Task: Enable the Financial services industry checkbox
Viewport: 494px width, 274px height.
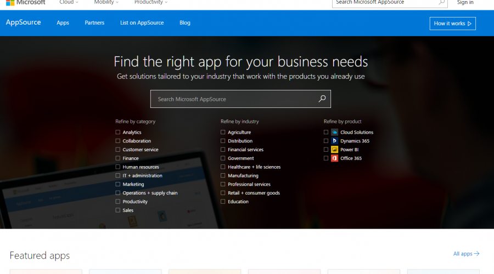Action: click(223, 150)
